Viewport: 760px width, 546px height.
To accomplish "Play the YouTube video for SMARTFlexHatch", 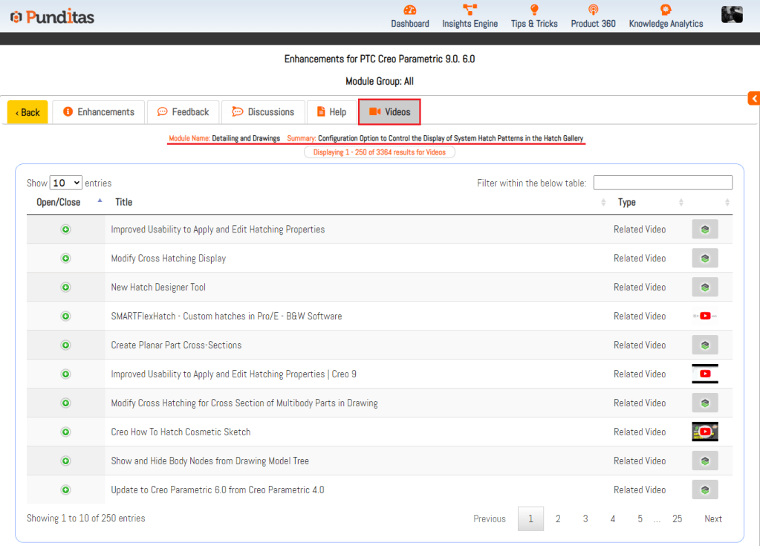I will (704, 316).
